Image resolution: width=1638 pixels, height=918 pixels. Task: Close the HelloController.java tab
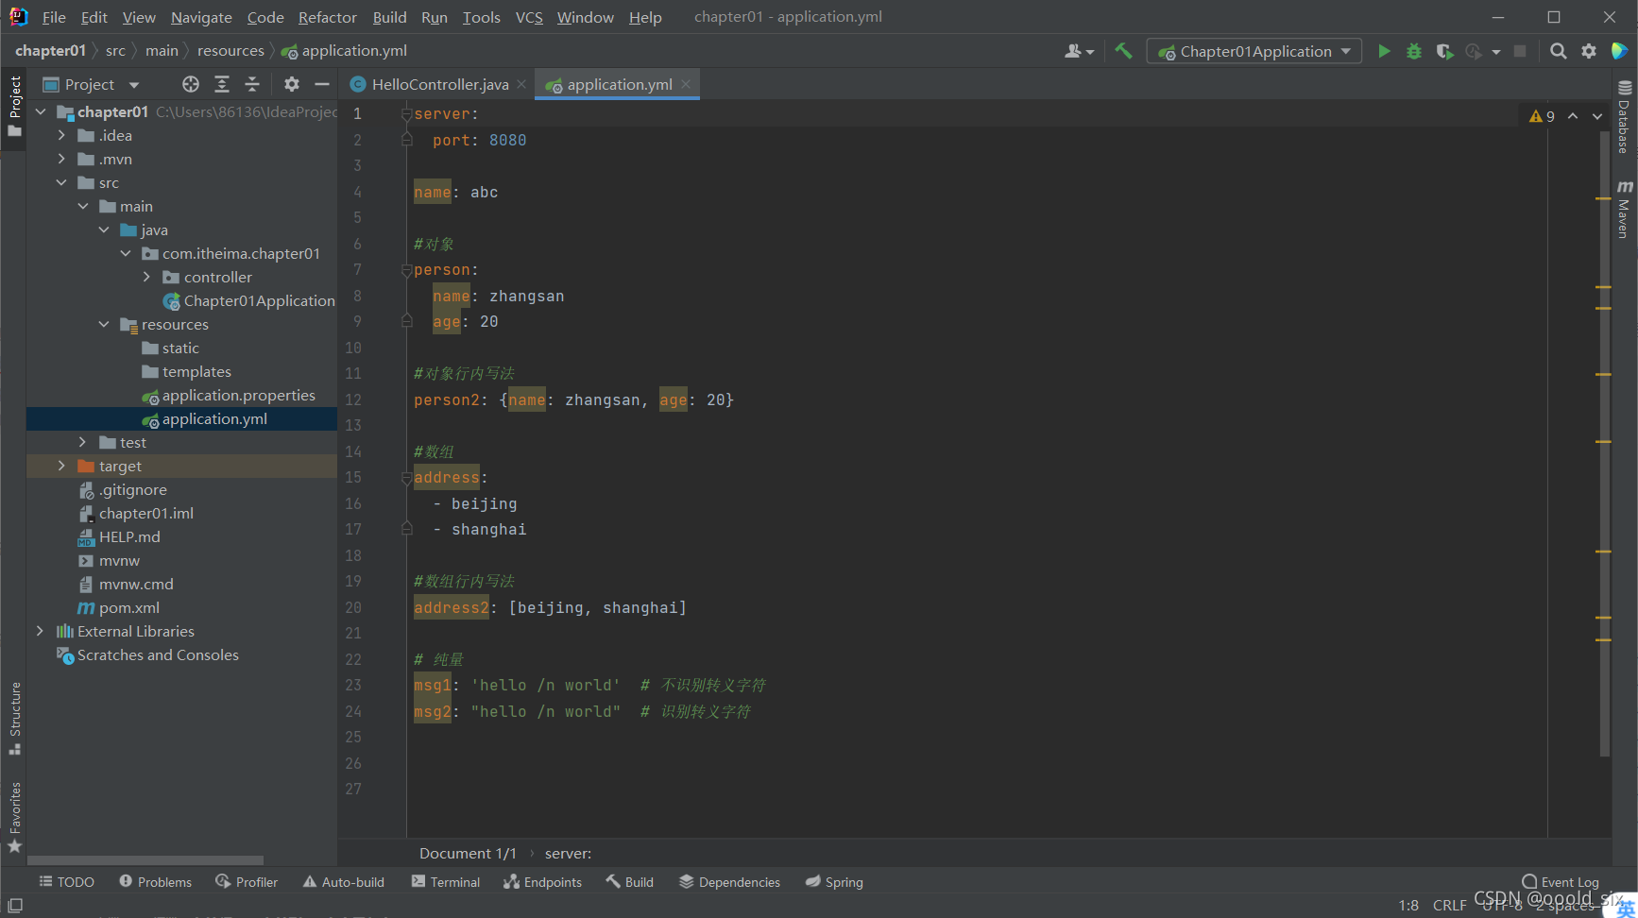521,84
